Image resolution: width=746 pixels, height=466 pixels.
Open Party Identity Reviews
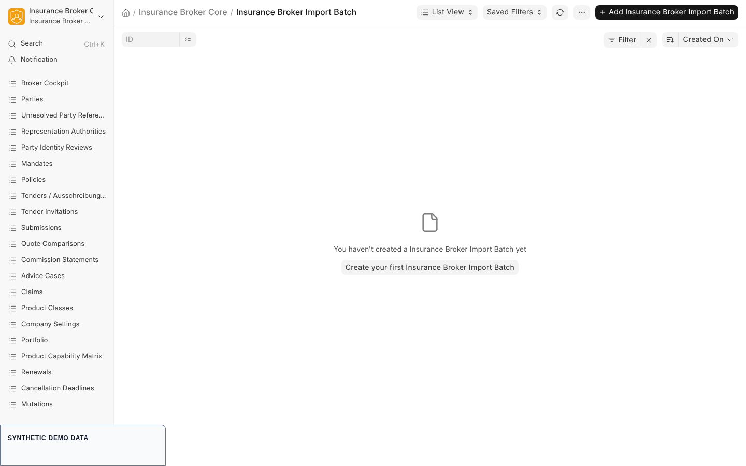56,148
